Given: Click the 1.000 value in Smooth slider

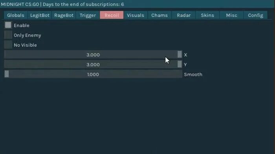Looking at the screenshot, I should pyautogui.click(x=93, y=74).
